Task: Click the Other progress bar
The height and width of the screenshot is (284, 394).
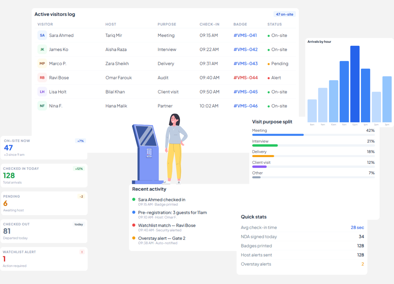Action: pos(313,177)
